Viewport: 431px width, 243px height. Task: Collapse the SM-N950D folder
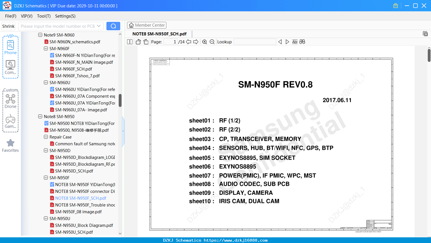click(46, 151)
